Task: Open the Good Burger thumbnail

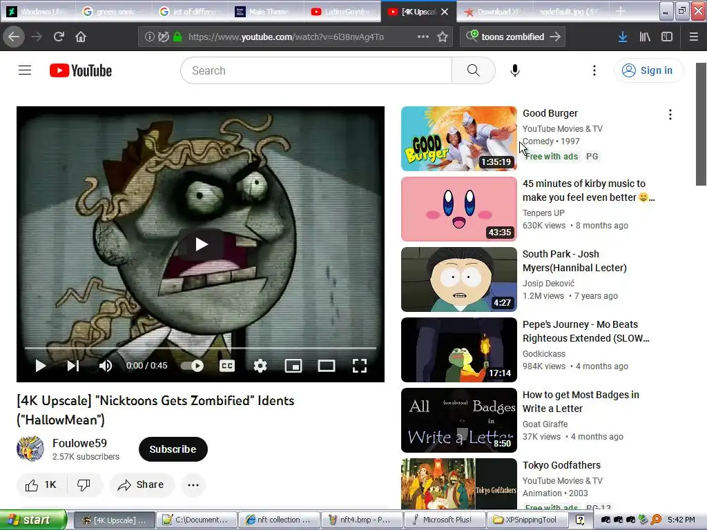Action: 458,139
